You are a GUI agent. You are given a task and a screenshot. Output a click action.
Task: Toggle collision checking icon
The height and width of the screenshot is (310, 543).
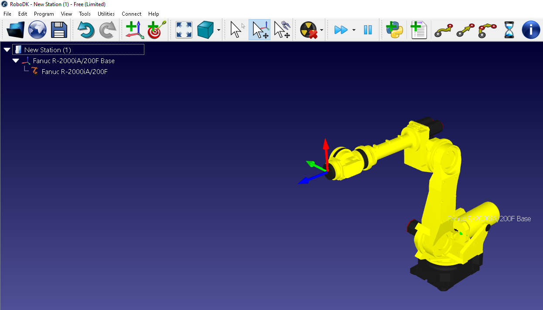(309, 30)
